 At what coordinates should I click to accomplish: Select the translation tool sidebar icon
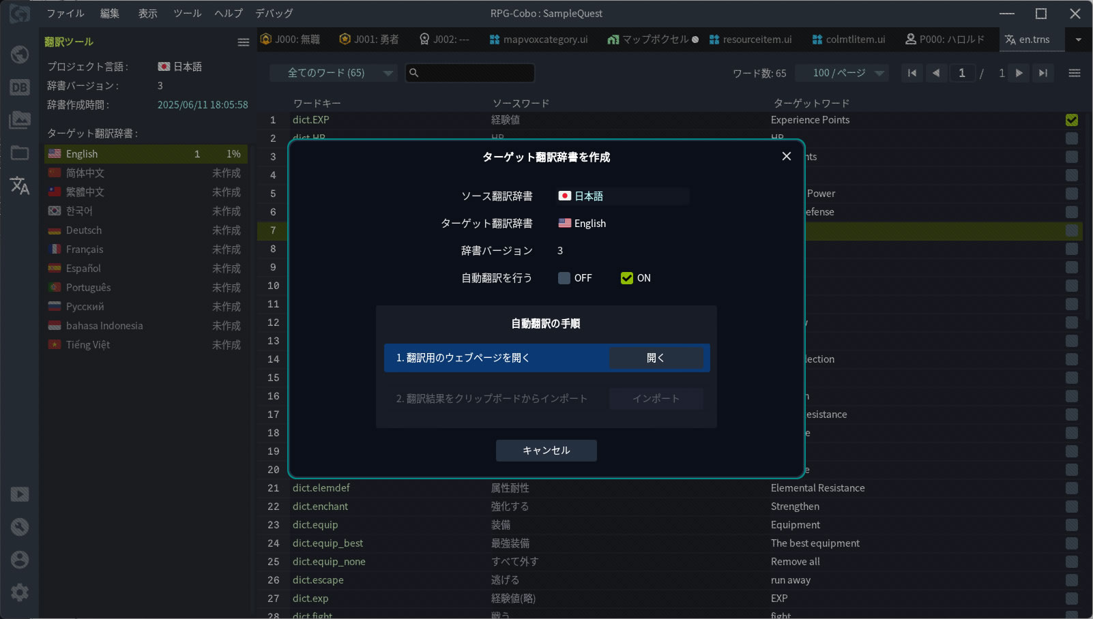[20, 185]
